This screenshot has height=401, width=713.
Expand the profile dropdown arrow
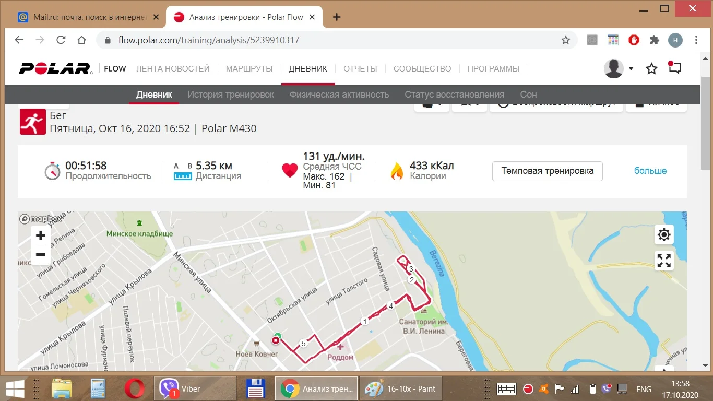click(x=631, y=68)
